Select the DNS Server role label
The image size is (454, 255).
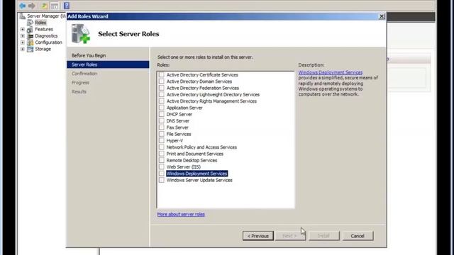[178, 121]
